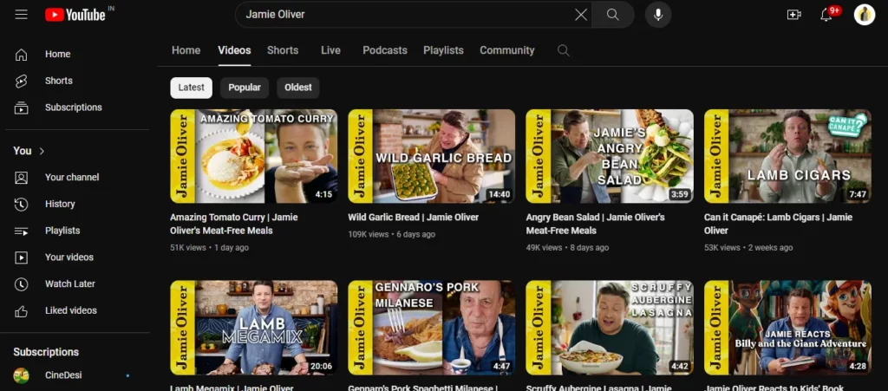
Task: Start voice search with microphone icon
Action: [x=658, y=15]
